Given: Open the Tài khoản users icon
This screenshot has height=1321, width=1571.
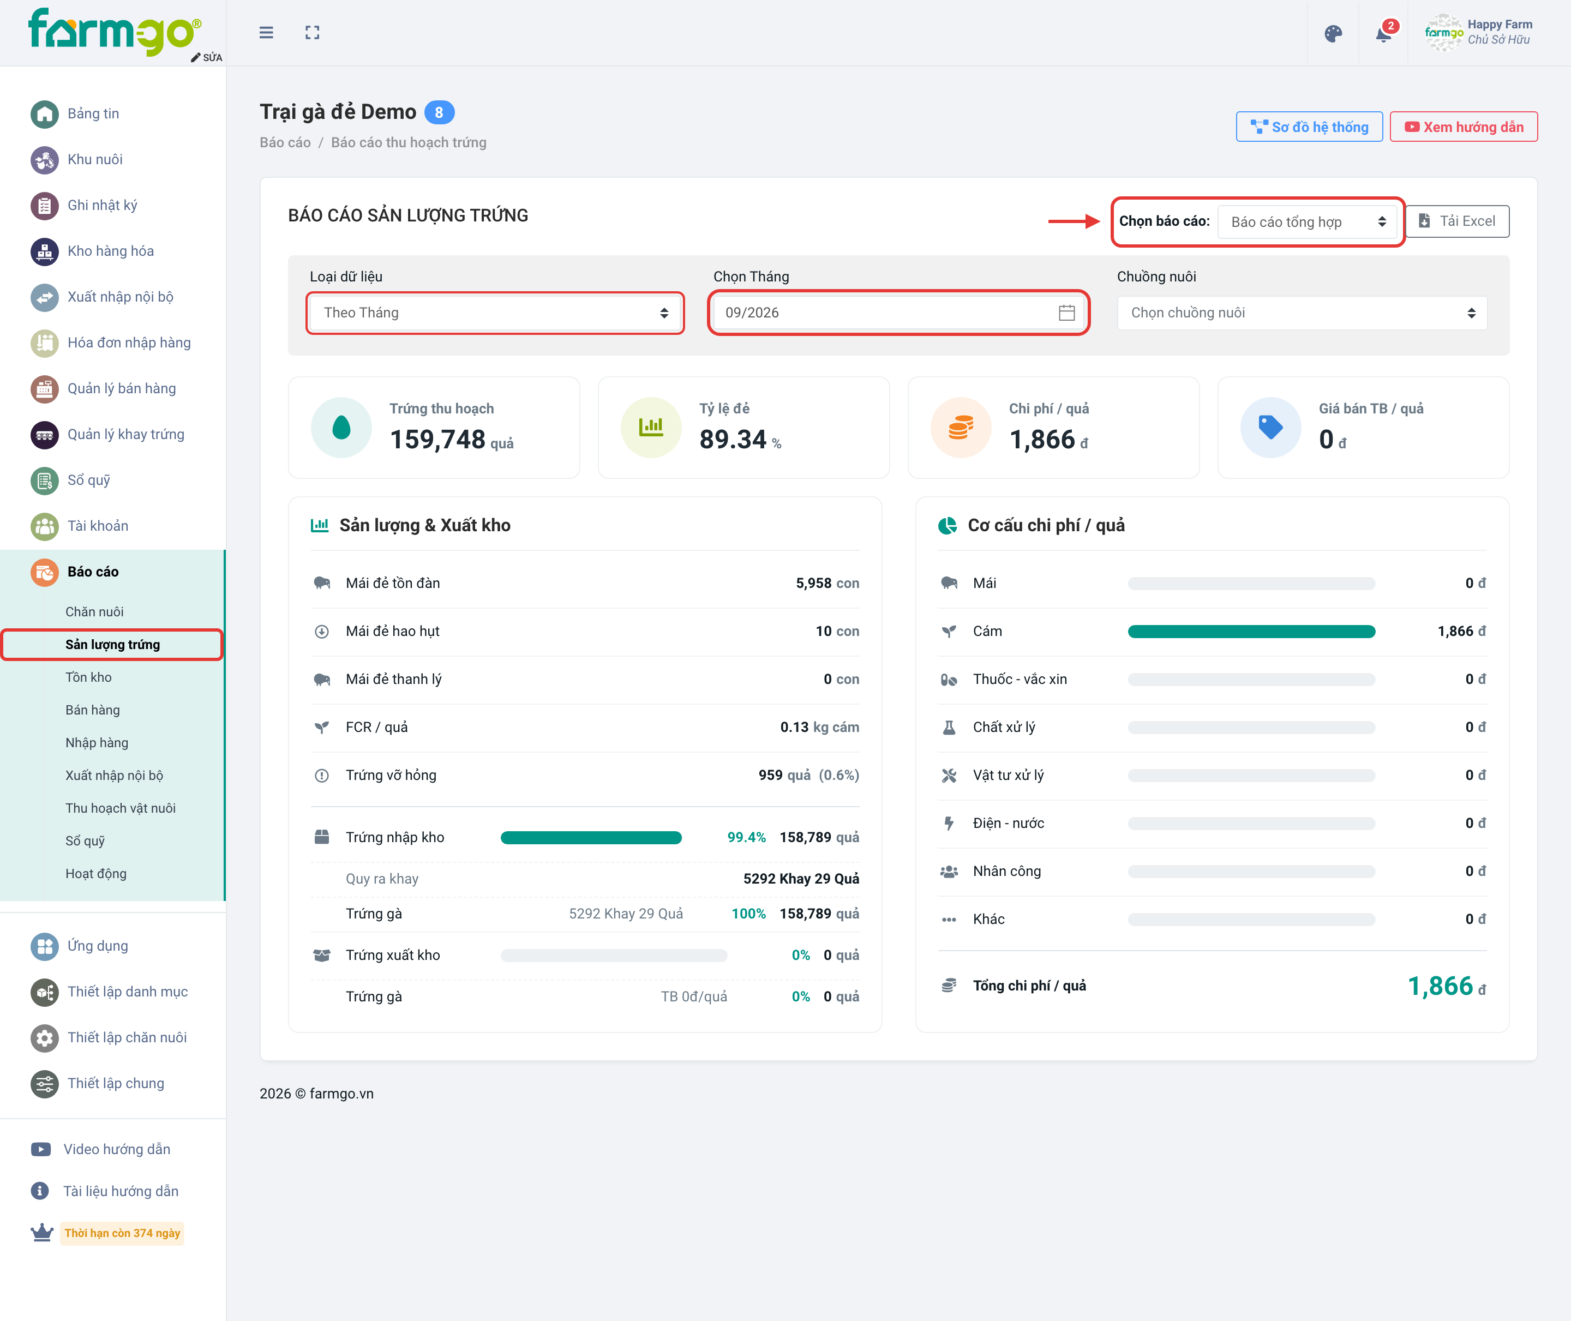Looking at the screenshot, I should pyautogui.click(x=44, y=526).
